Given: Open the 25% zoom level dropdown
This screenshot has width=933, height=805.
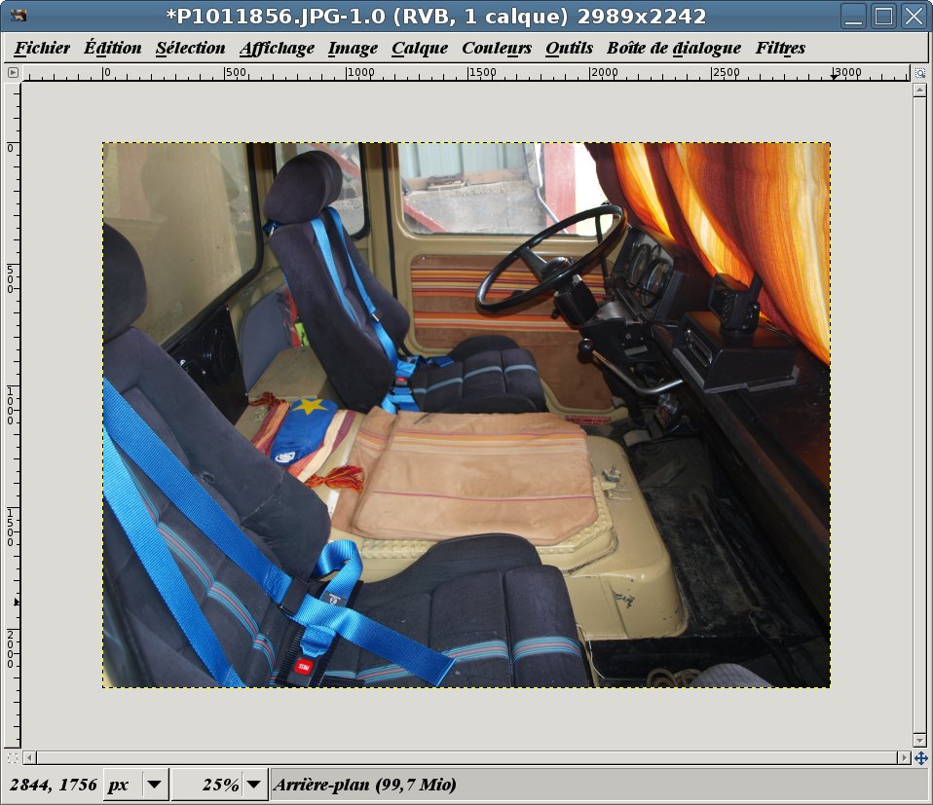Looking at the screenshot, I should (253, 785).
